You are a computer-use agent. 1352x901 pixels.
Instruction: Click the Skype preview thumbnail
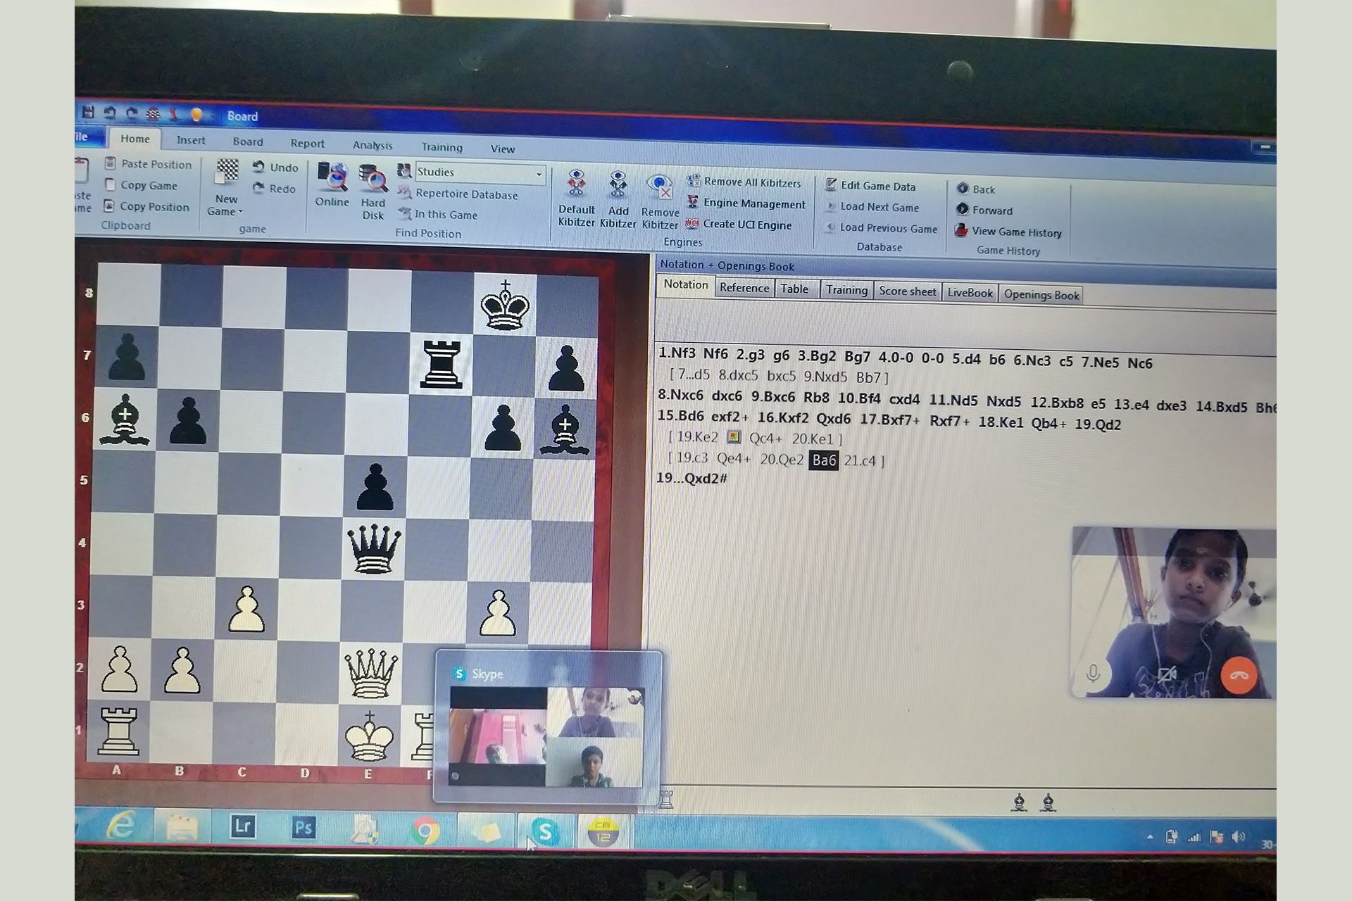pyautogui.click(x=546, y=736)
